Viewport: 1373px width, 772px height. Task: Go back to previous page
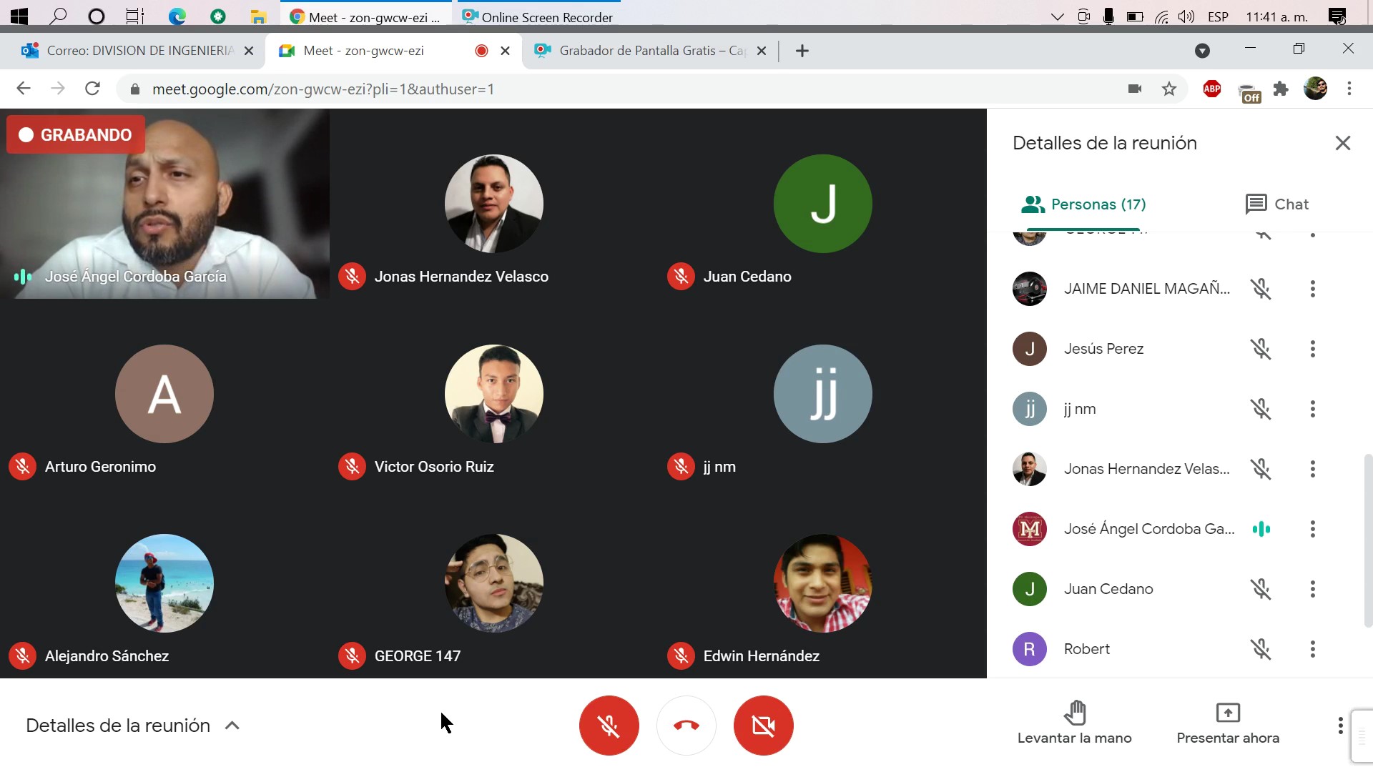[x=24, y=89]
